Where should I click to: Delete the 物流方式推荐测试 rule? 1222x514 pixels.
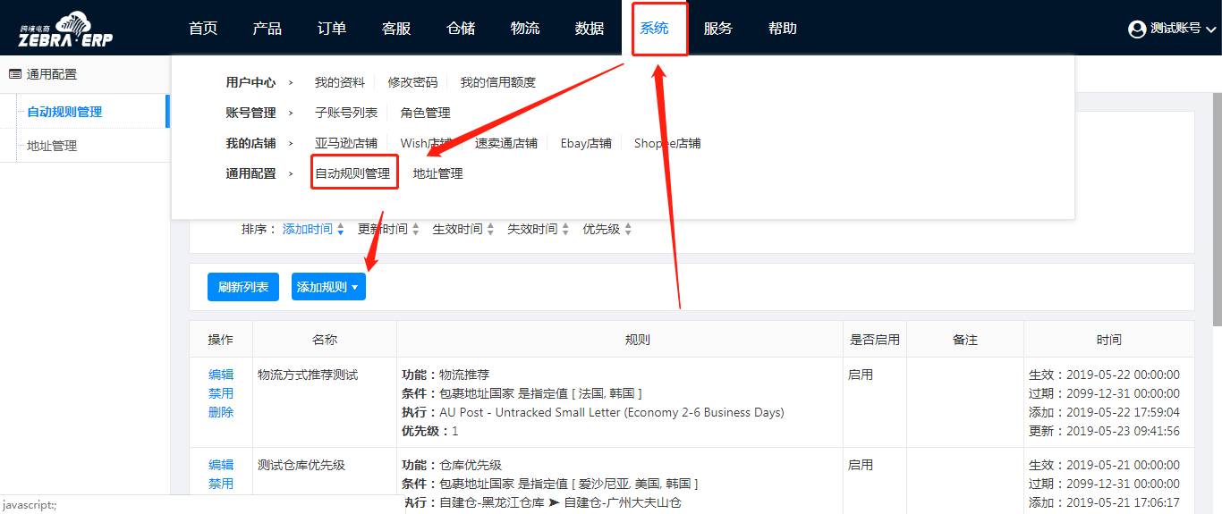tap(221, 412)
